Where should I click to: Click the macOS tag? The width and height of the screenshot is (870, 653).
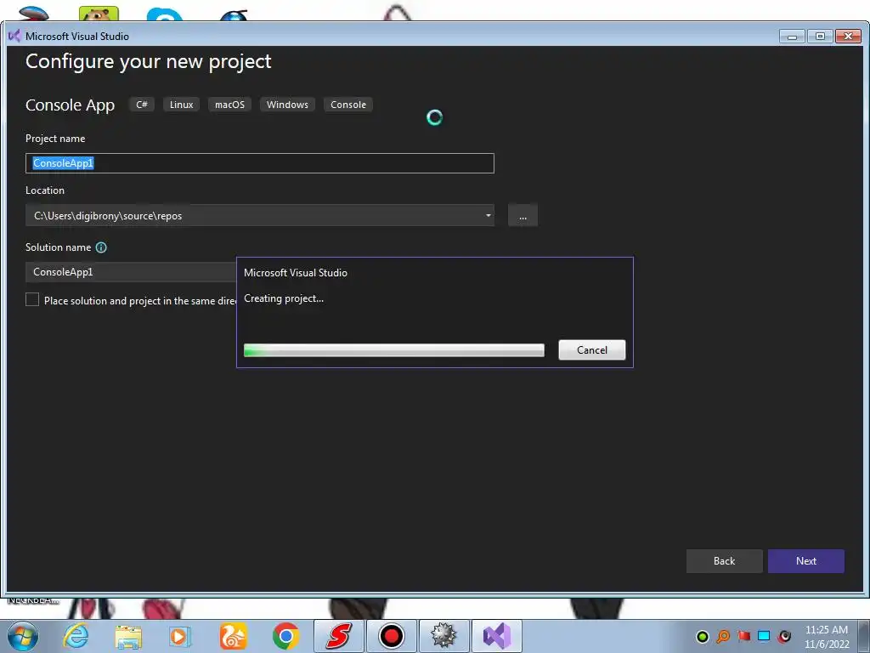229,105
